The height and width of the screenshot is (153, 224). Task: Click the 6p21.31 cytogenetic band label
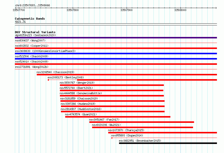(20, 22)
